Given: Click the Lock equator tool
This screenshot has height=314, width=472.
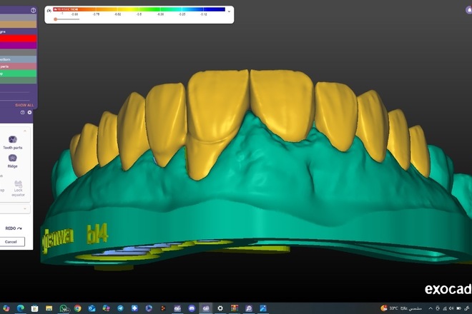Looking at the screenshot, I should (18, 188).
